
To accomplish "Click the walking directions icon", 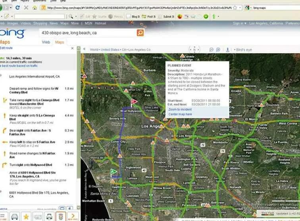I will pyautogui.click(x=70, y=209).
